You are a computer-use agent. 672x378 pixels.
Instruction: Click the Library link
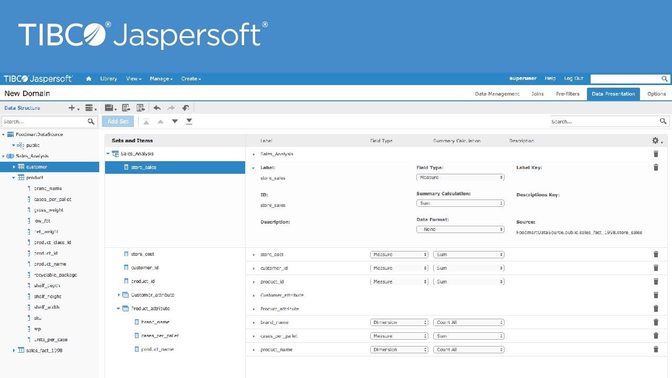109,79
